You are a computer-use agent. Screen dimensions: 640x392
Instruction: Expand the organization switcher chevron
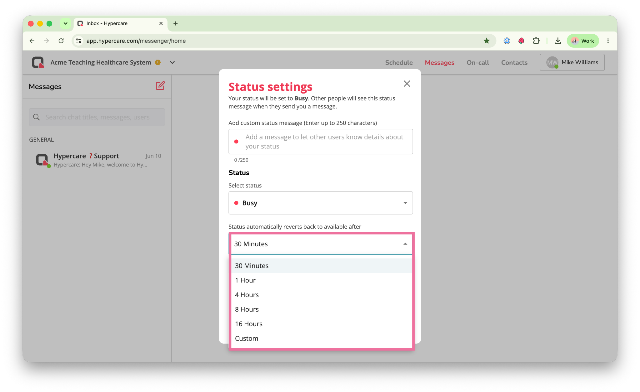click(172, 62)
